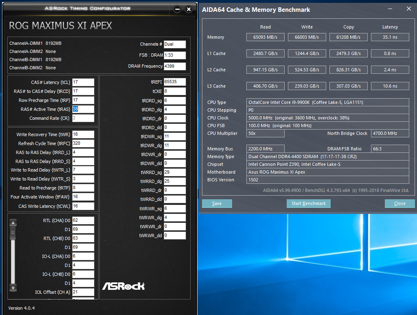Image resolution: width=417 pixels, height=315 pixels.
Task: Click Save button in AIDA64
Action: [217, 203]
